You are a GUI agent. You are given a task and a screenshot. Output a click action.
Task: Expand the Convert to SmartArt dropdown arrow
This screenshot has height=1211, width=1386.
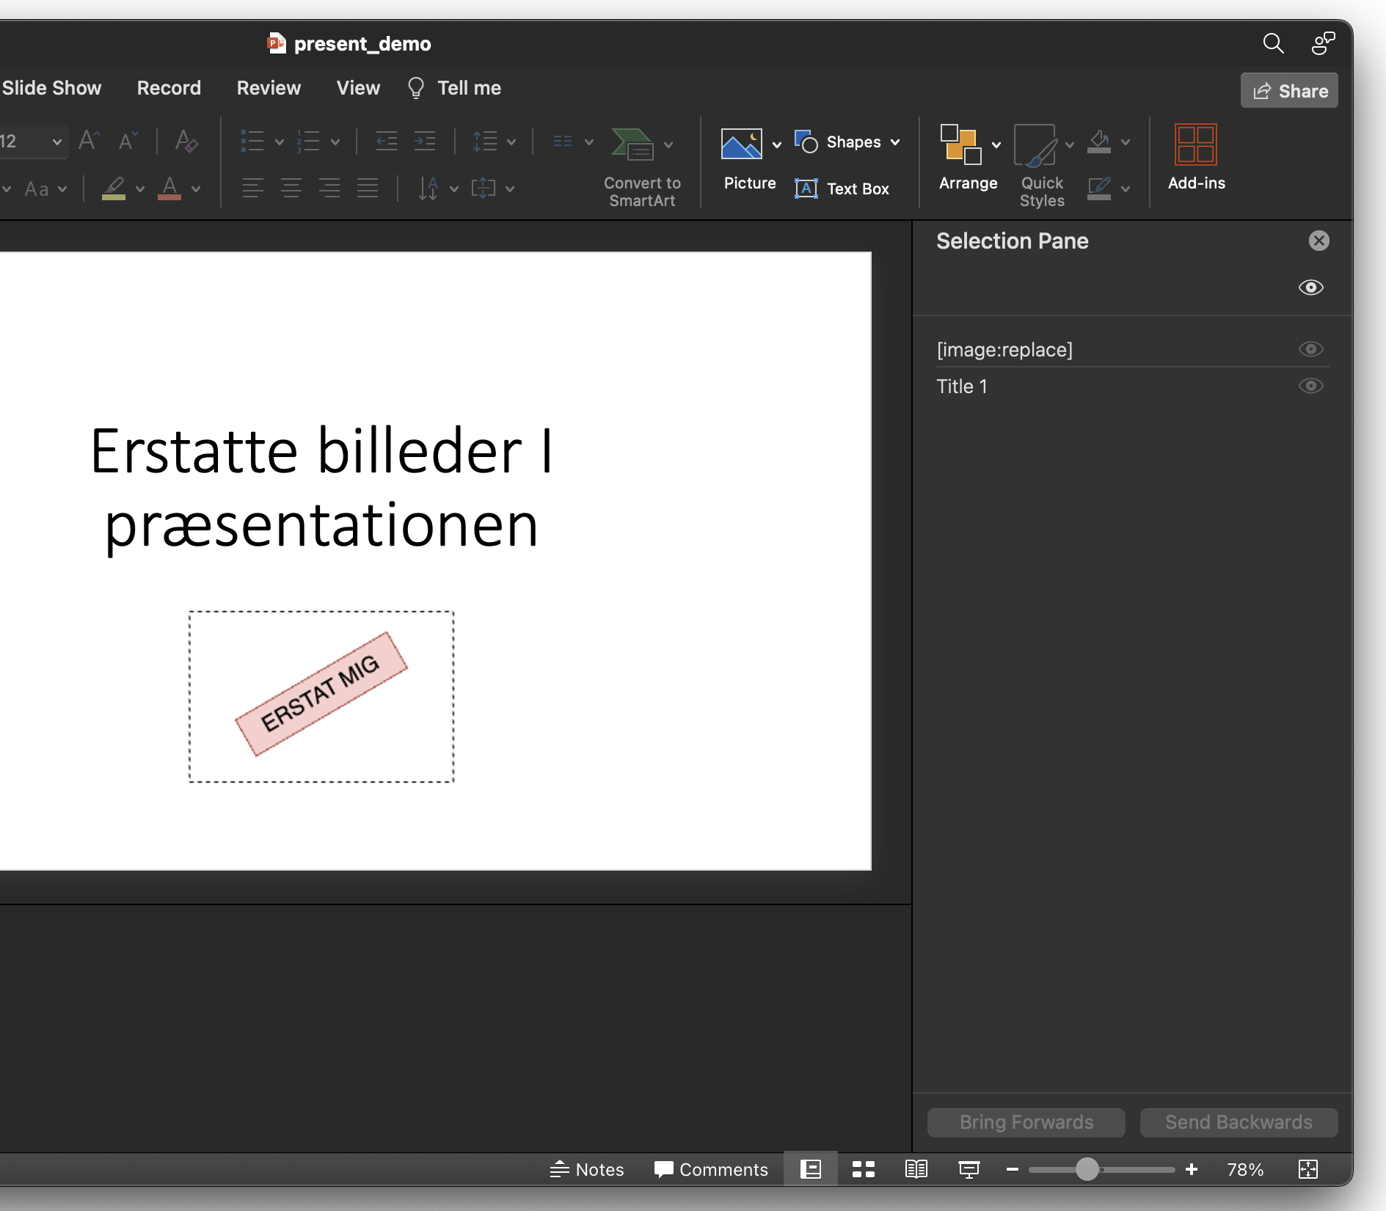(668, 145)
